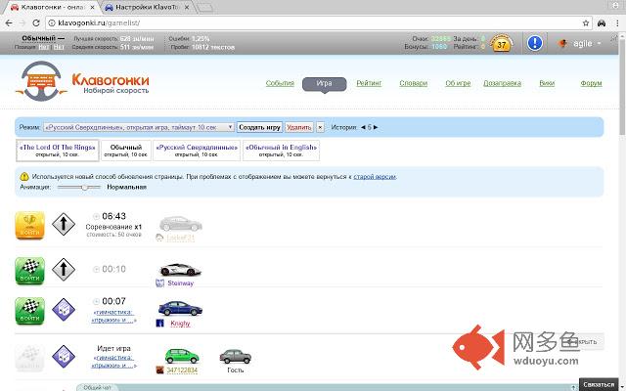Click the avatar icon next to agile
This screenshot has height=391, width=626.
pyautogui.click(x=562, y=43)
